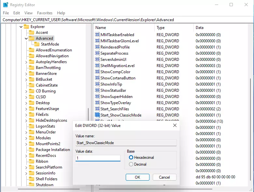Click the MMTaskbarGlomLevel DWORD value icon
This screenshot has width=254, height=192.
point(97,41)
